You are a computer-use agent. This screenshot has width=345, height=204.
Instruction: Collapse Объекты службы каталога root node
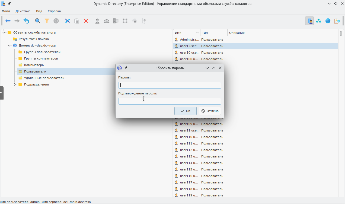click(x=4, y=32)
